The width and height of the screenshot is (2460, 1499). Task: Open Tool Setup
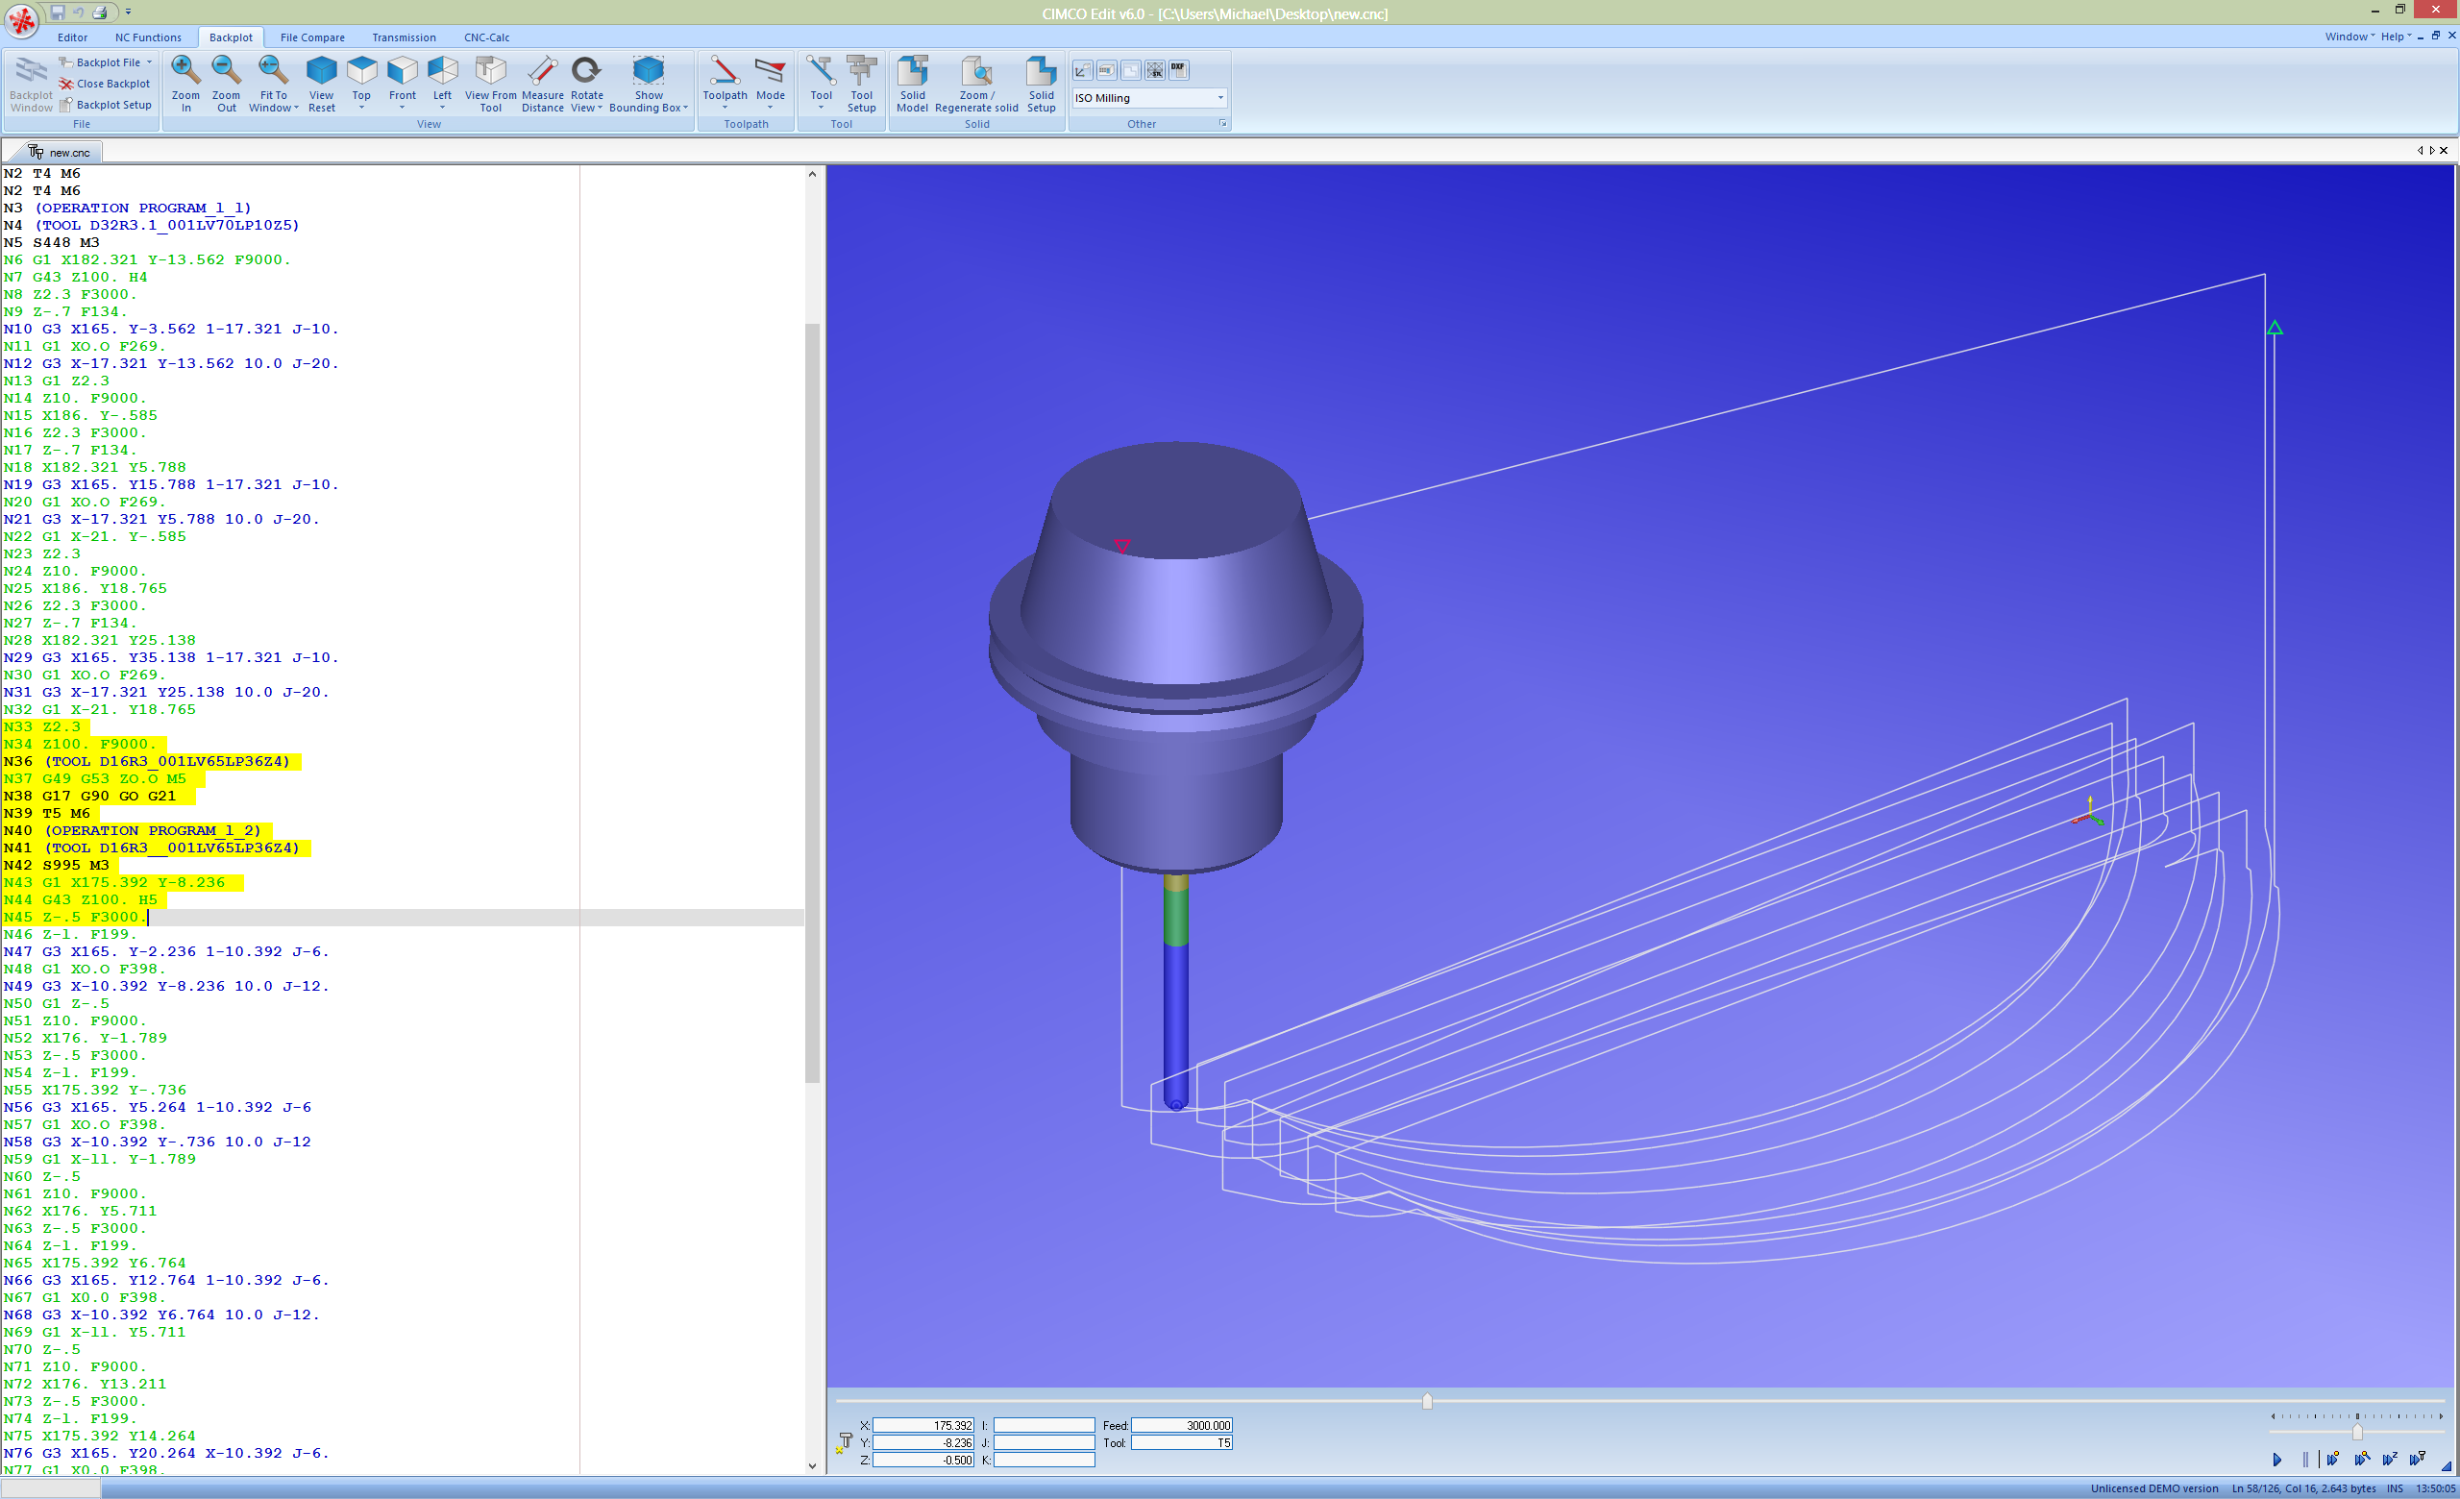click(861, 82)
